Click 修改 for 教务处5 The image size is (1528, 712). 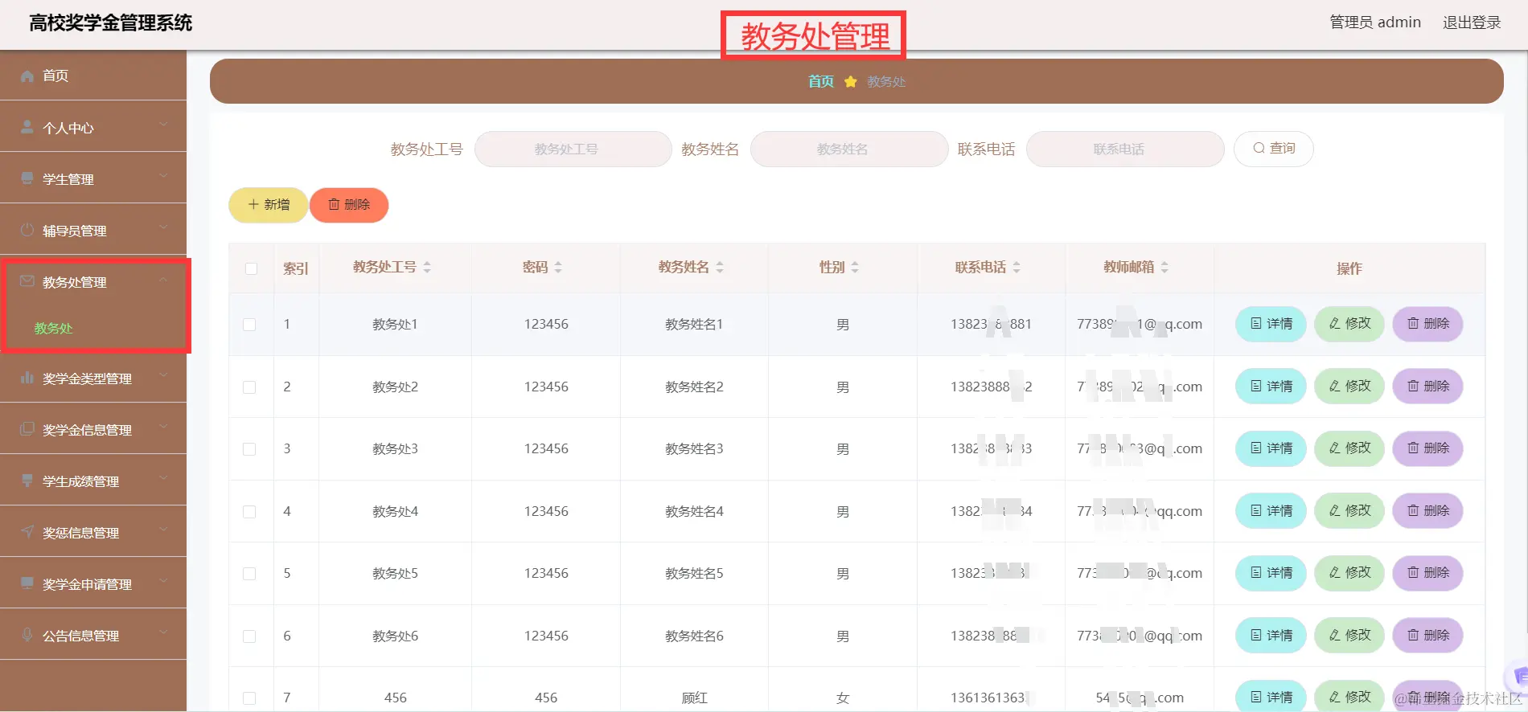(1349, 573)
